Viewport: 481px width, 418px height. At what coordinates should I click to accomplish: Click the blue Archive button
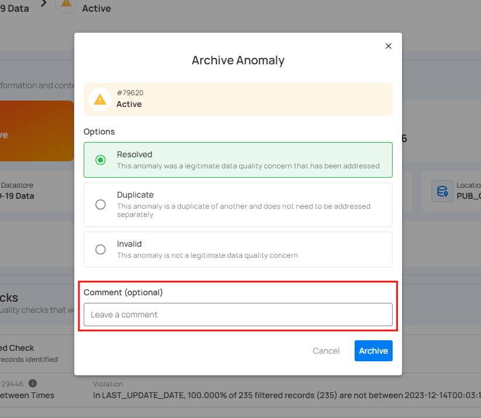click(x=373, y=351)
